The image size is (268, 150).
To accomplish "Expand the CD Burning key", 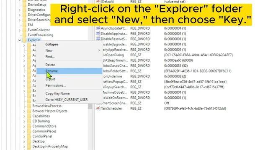I will 24,121.
